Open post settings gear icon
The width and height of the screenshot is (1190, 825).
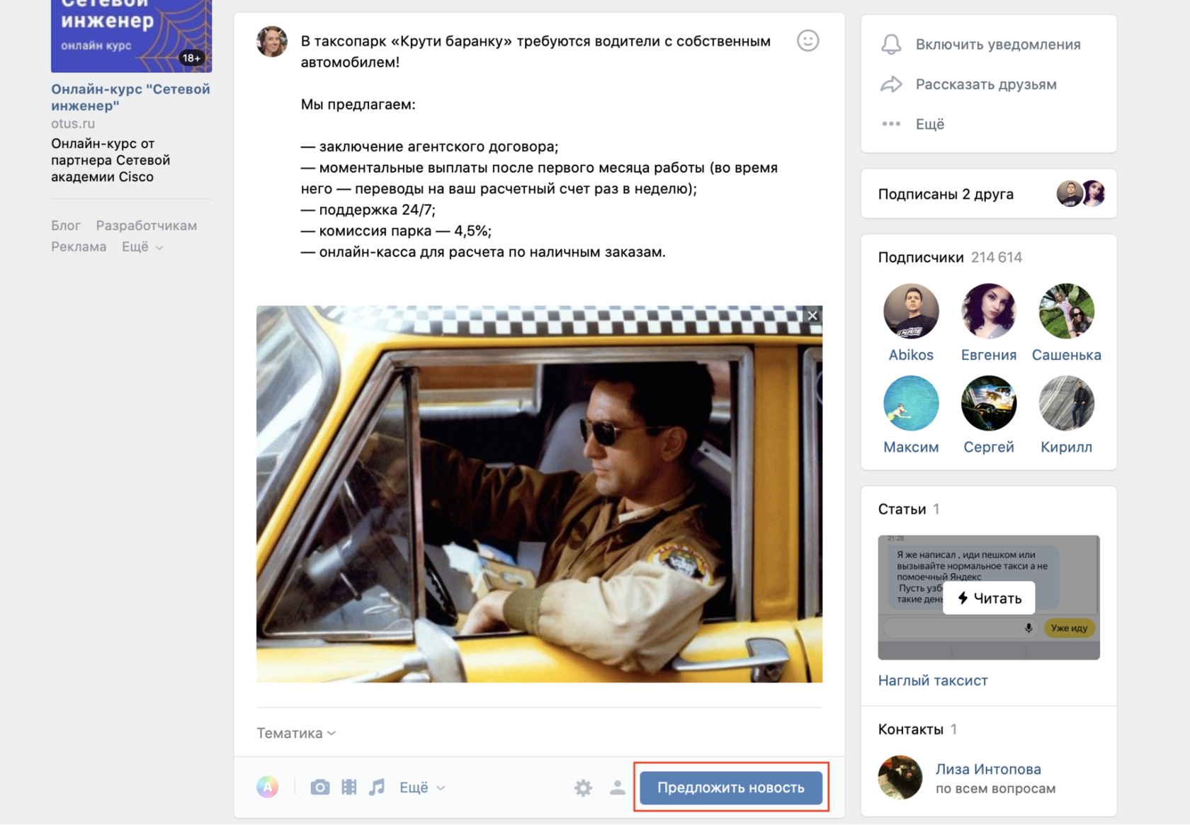coord(583,787)
